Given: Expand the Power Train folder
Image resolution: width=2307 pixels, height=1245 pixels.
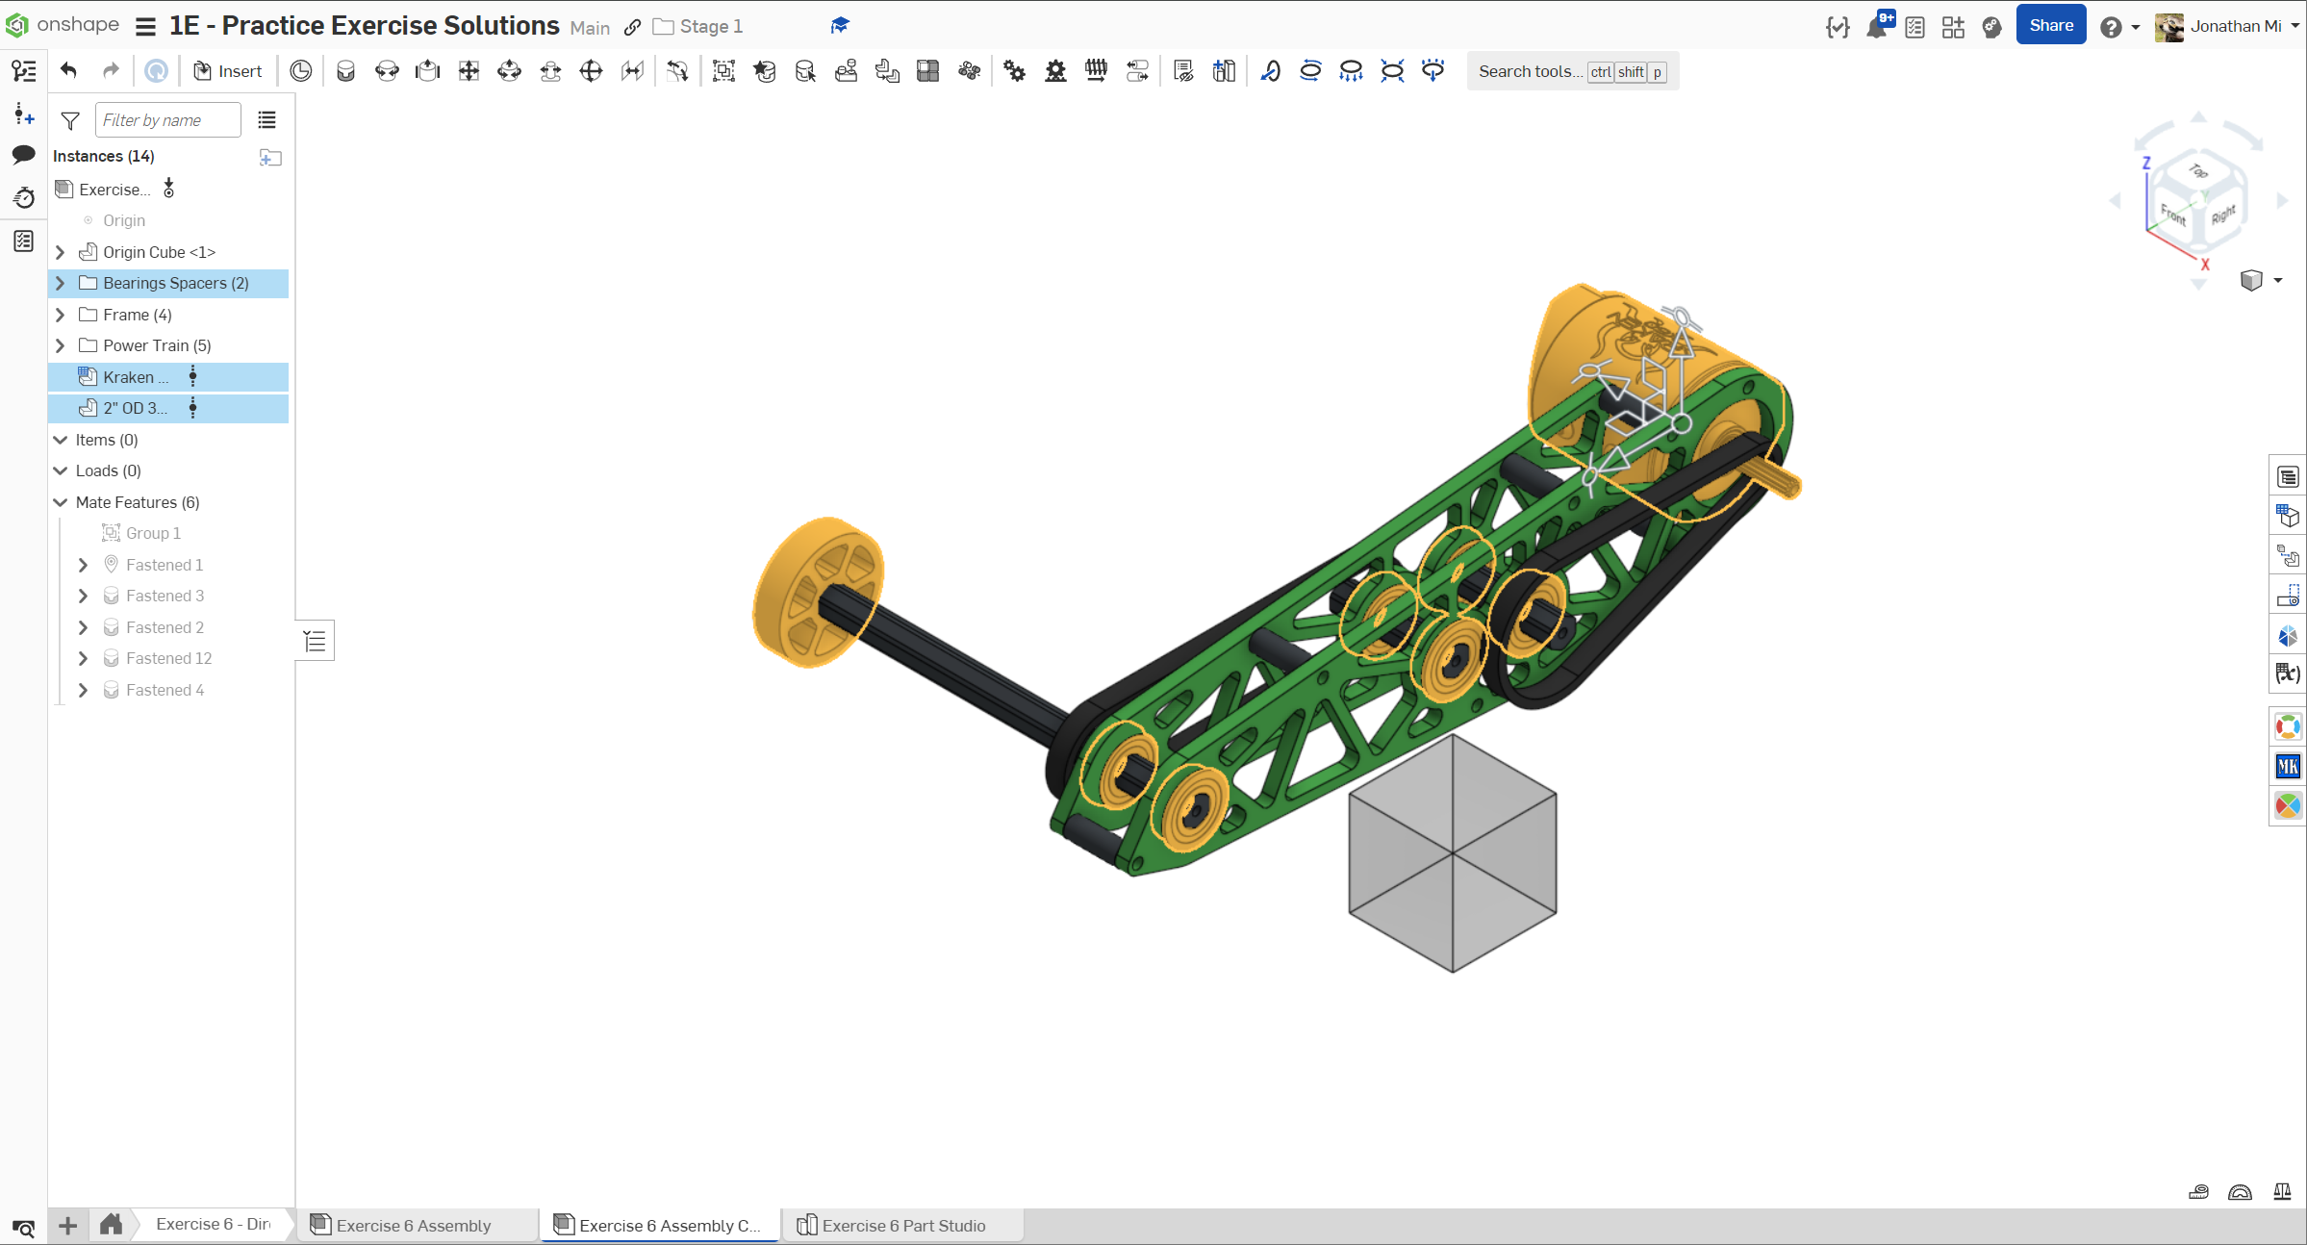Looking at the screenshot, I should tap(61, 345).
